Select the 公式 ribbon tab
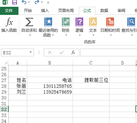 tap(87, 11)
